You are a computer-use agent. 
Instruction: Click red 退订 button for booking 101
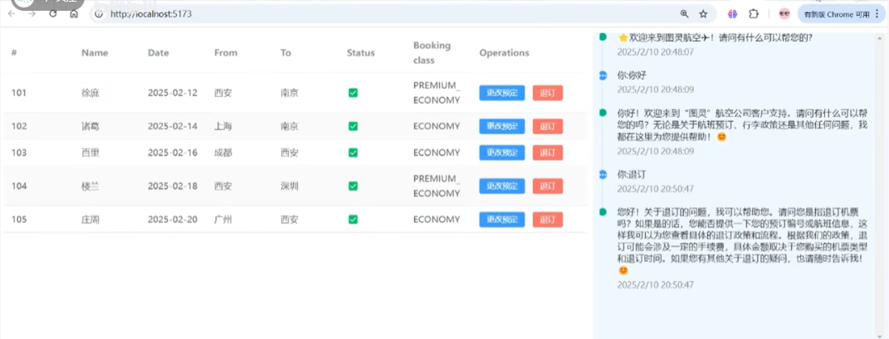548,93
